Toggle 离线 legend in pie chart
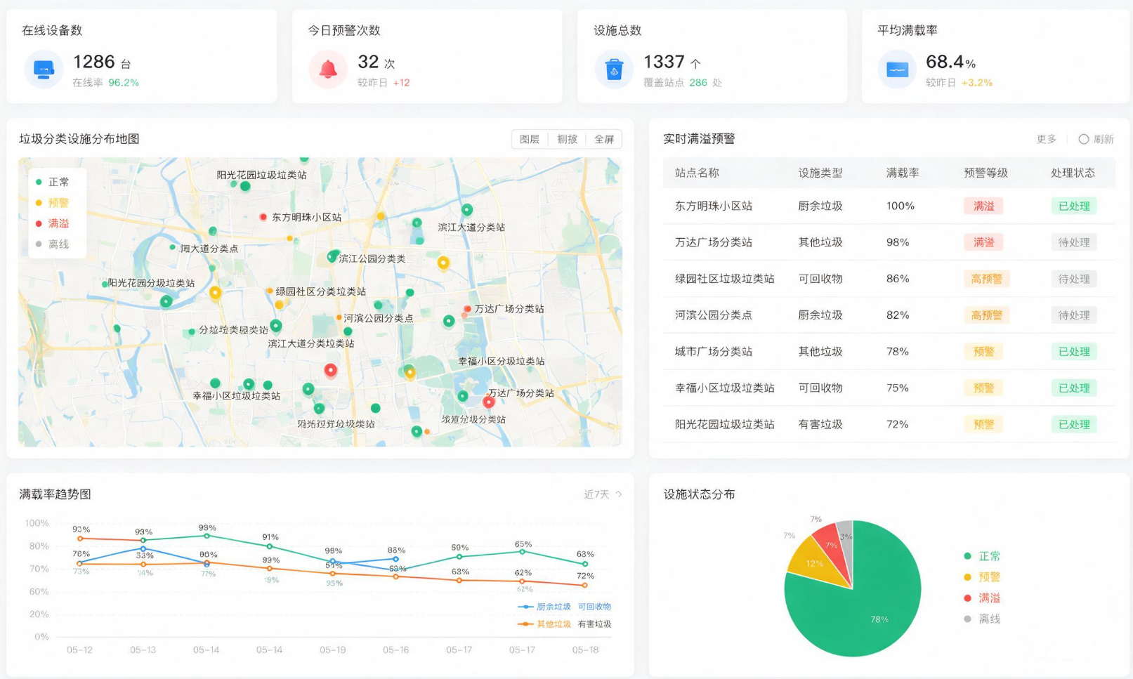Image resolution: width=1133 pixels, height=679 pixels. tap(983, 619)
